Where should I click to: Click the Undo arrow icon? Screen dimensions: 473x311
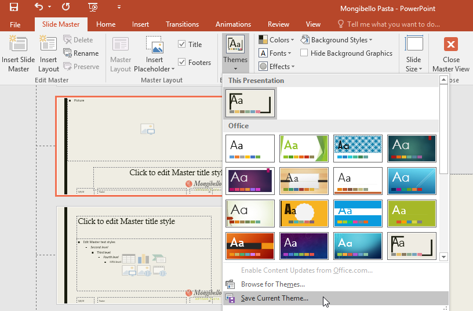coord(38,7)
